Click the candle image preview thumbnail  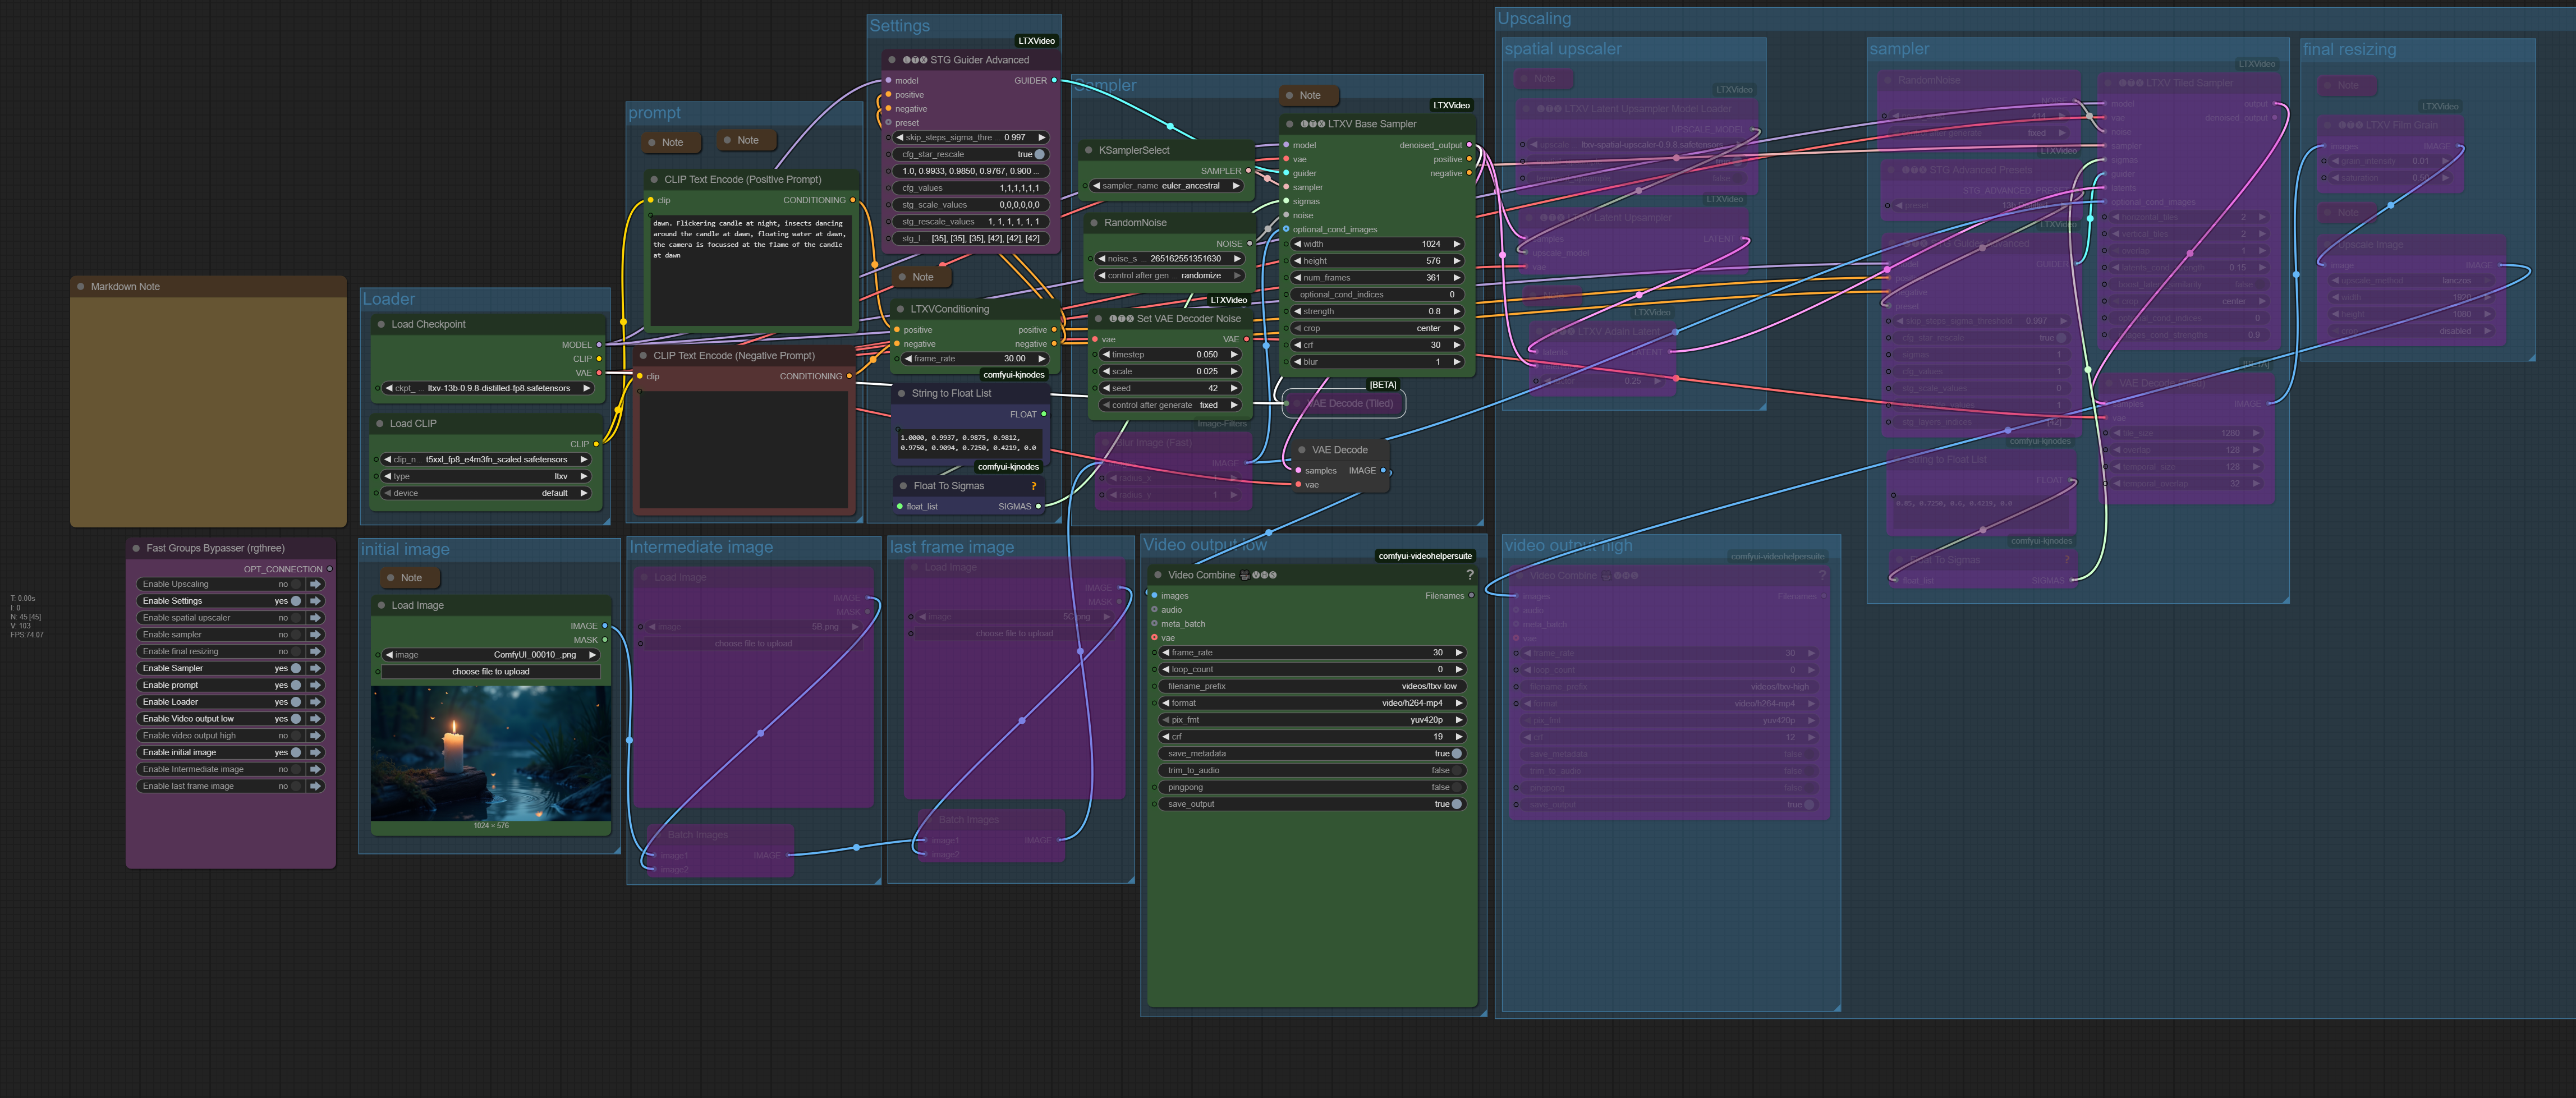[490, 752]
